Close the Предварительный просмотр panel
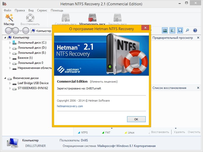 tap(198, 37)
